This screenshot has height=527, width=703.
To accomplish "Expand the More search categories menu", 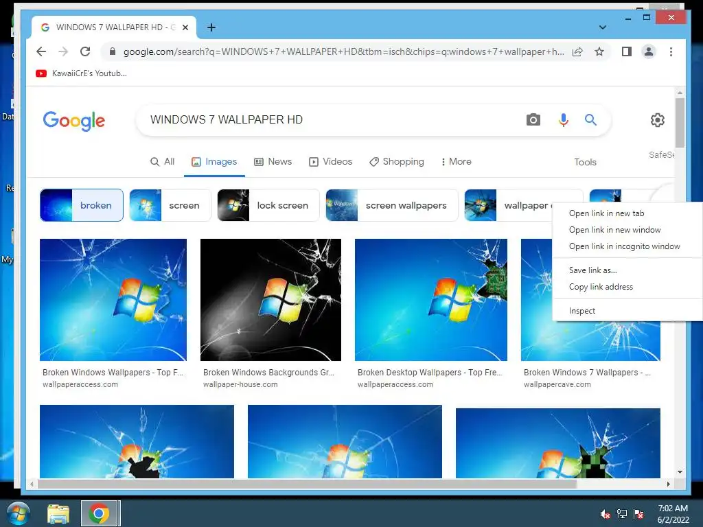I will coord(456,162).
